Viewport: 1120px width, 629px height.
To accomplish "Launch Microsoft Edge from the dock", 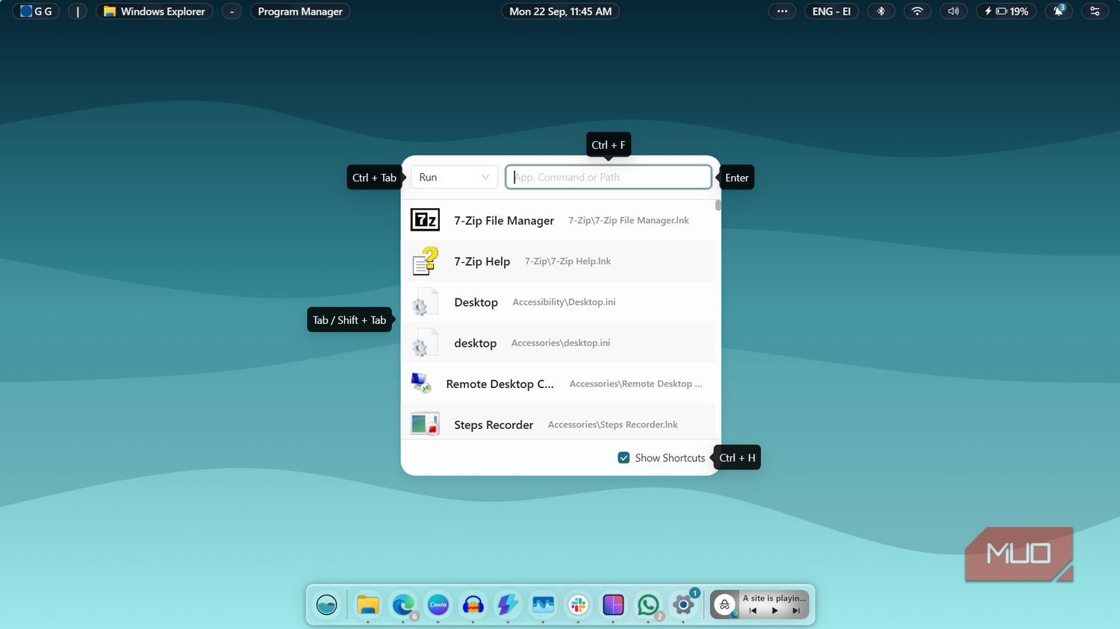I will click(403, 604).
